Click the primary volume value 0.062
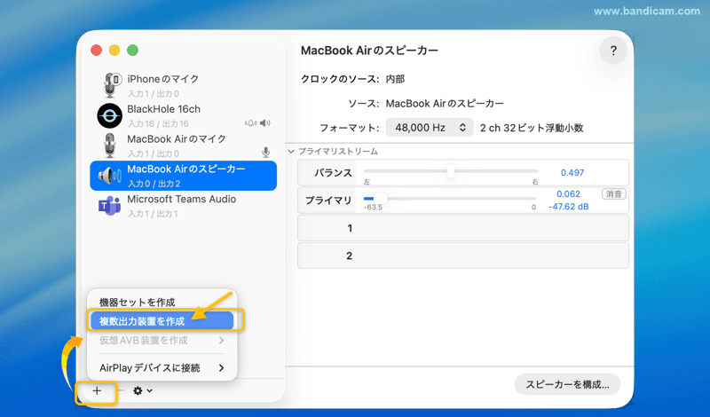This screenshot has width=710, height=417. [x=568, y=193]
